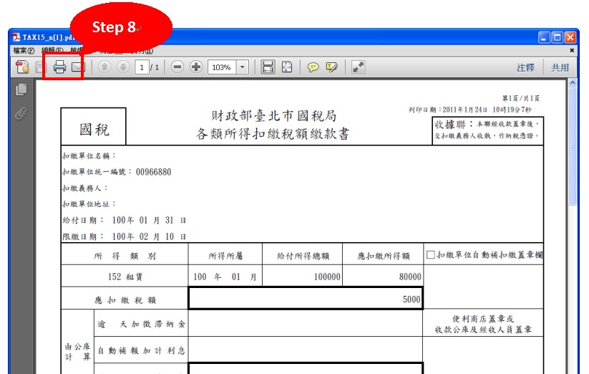Zoom in with the plus icon

click(x=195, y=67)
